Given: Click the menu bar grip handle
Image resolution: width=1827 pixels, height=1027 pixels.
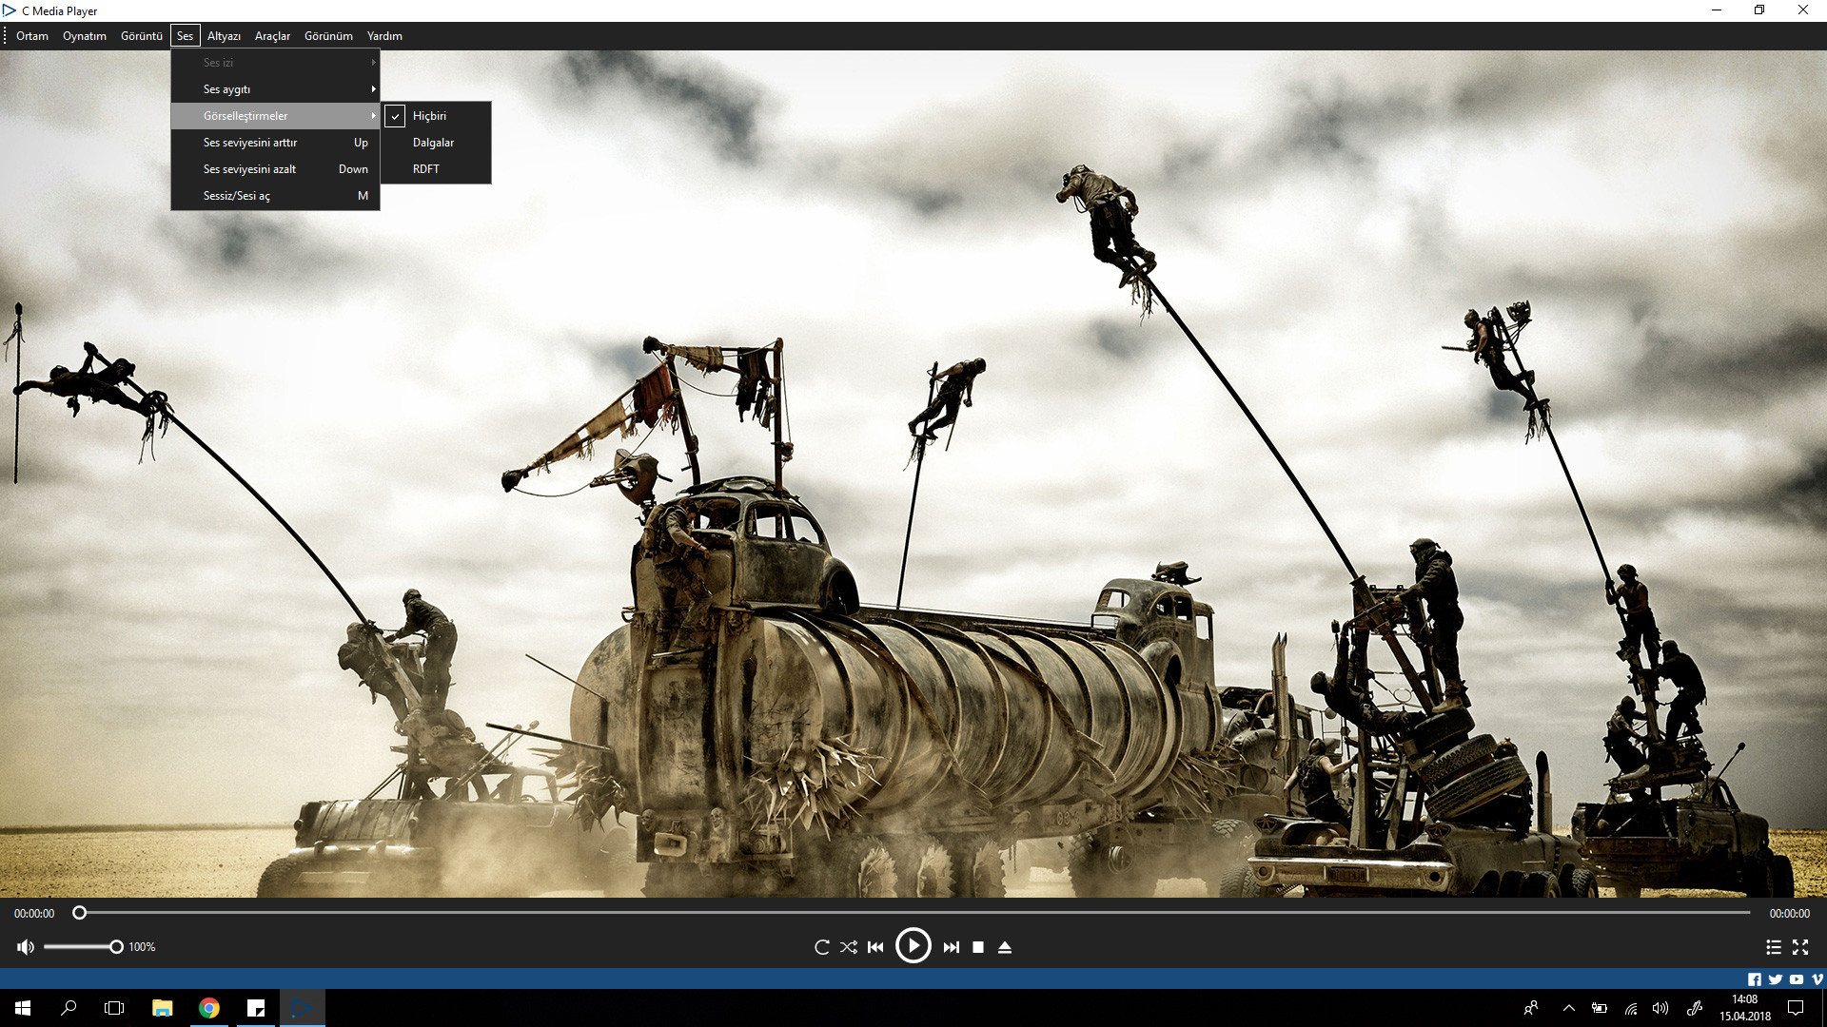Looking at the screenshot, I should [5, 36].
